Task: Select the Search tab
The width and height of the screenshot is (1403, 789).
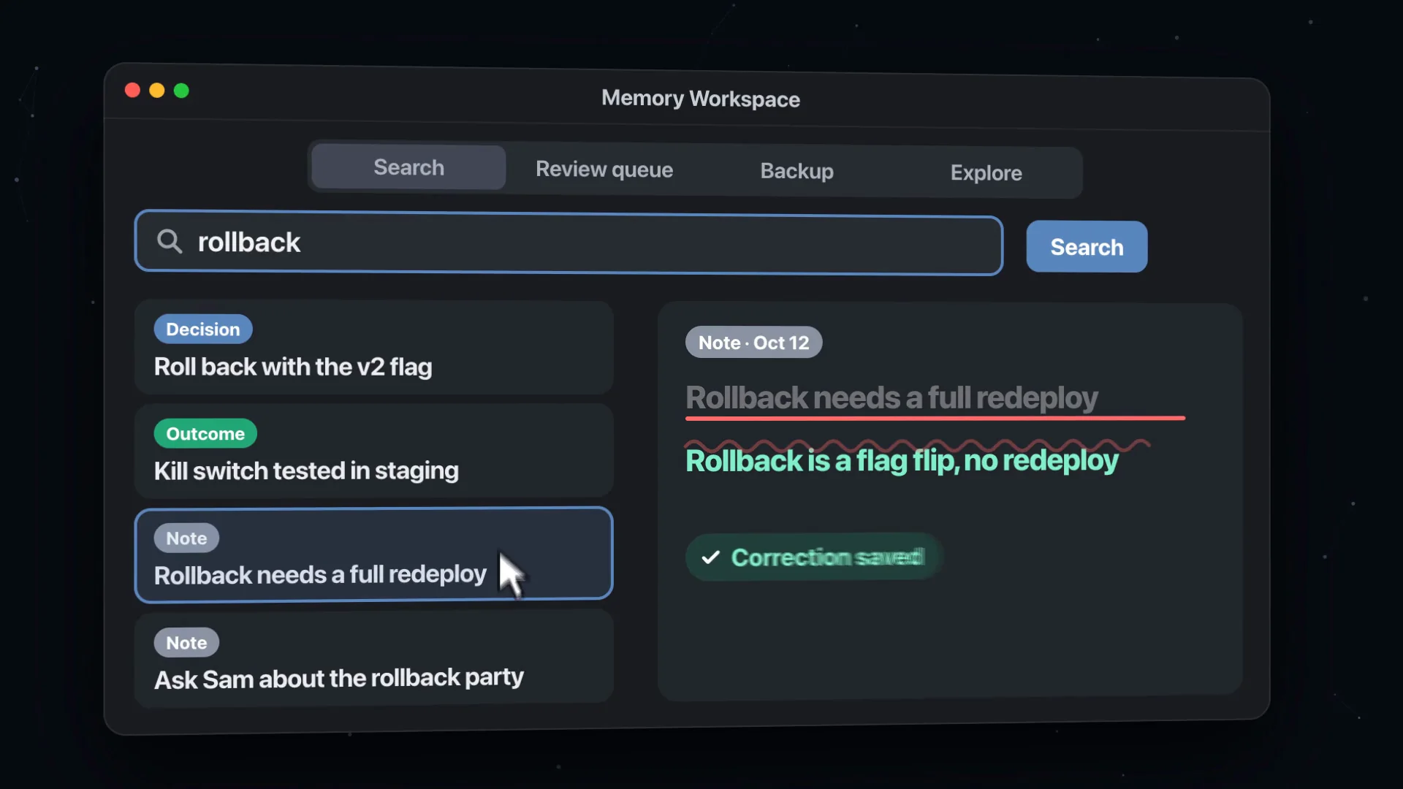Action: [408, 167]
